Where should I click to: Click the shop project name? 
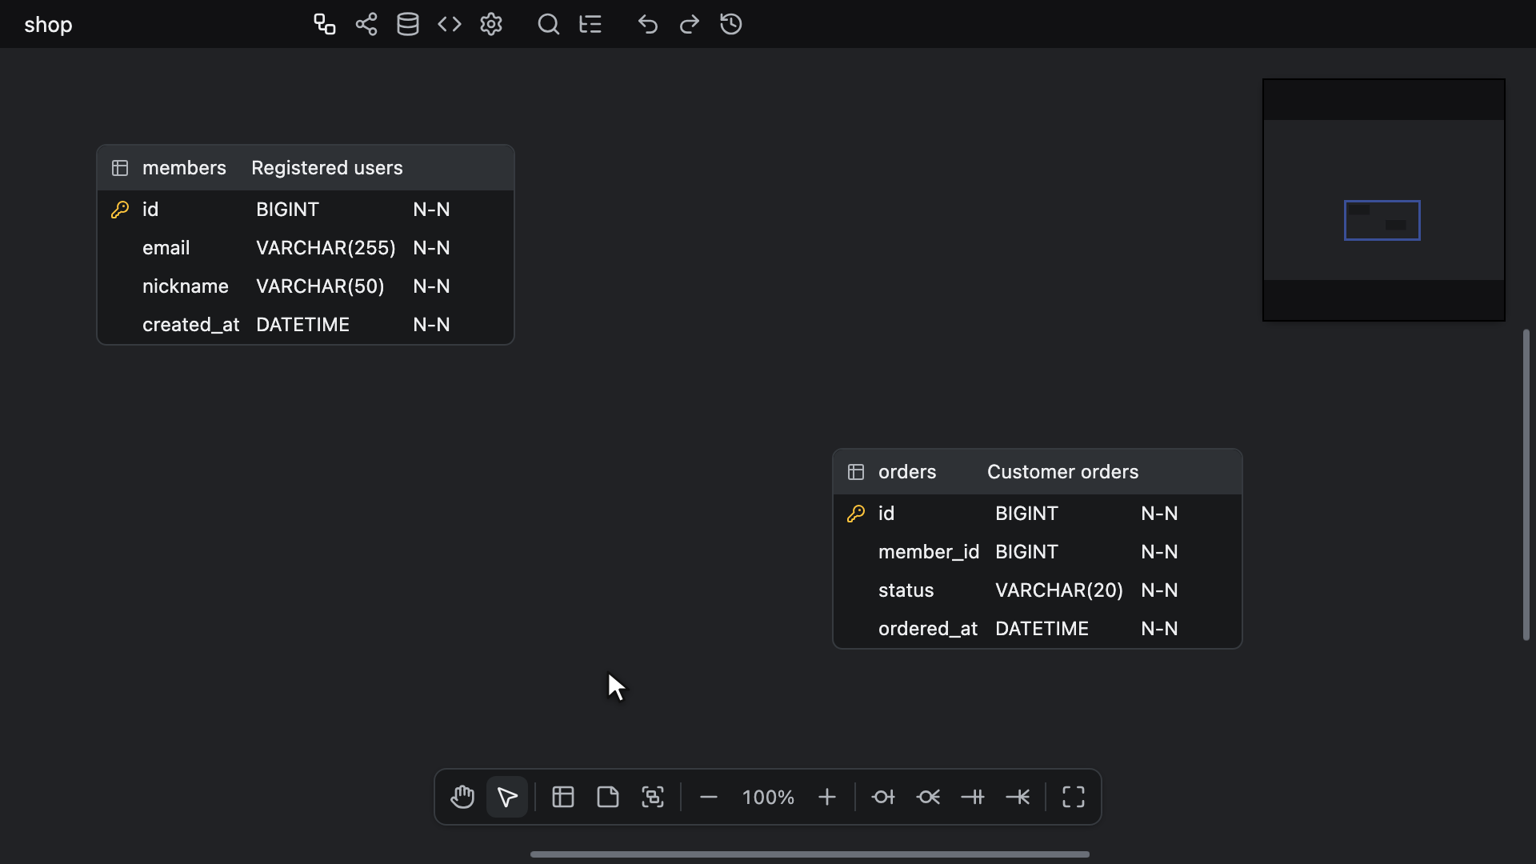(x=48, y=25)
